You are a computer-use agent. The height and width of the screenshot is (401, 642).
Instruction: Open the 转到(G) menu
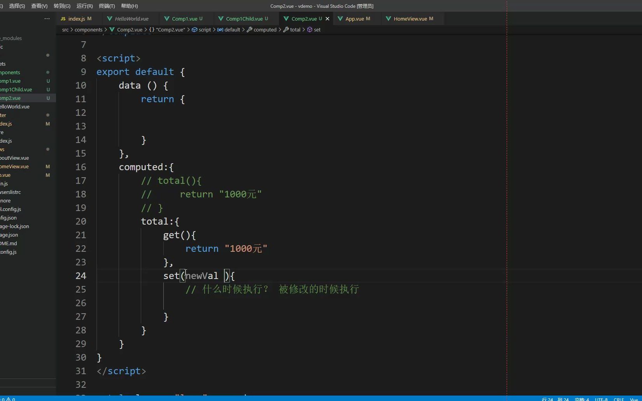(62, 6)
